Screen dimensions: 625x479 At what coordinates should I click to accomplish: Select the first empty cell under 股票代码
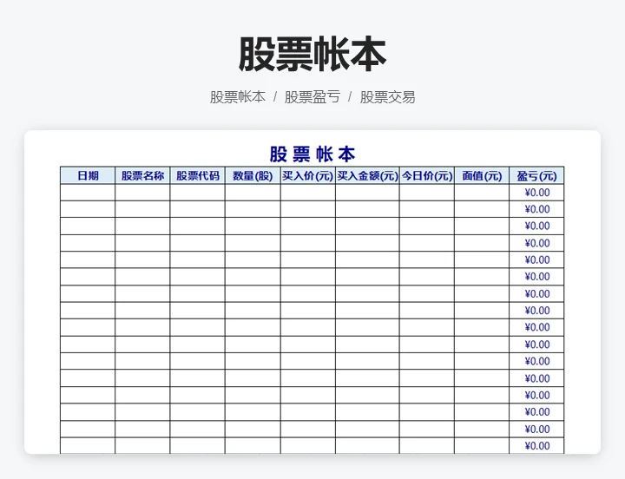coord(198,193)
